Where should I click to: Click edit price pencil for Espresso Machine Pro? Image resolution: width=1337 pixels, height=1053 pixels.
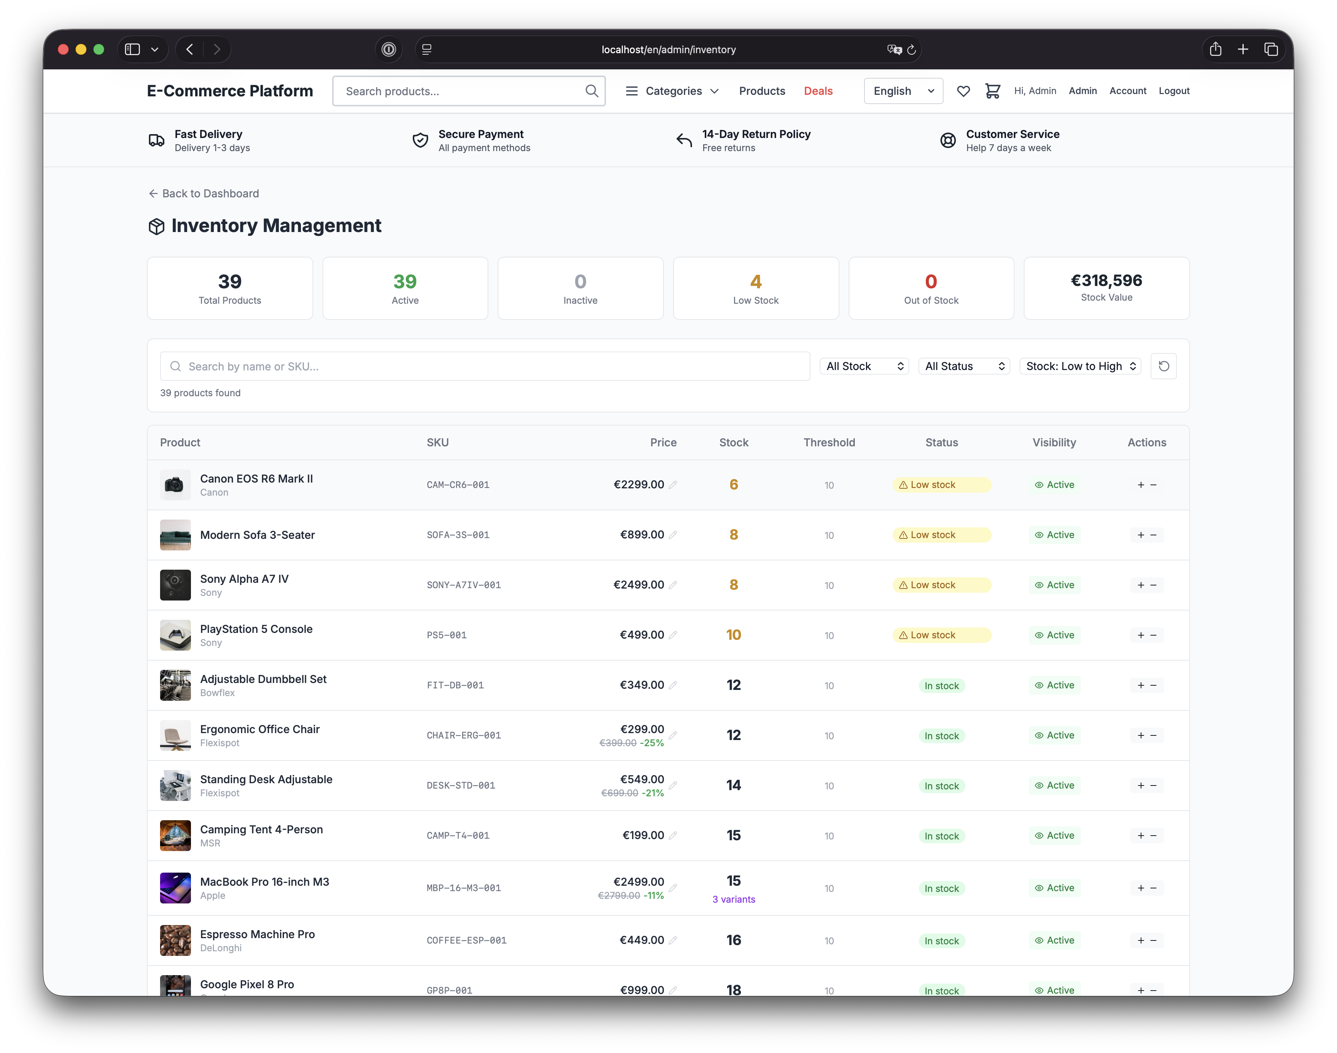pyautogui.click(x=673, y=940)
